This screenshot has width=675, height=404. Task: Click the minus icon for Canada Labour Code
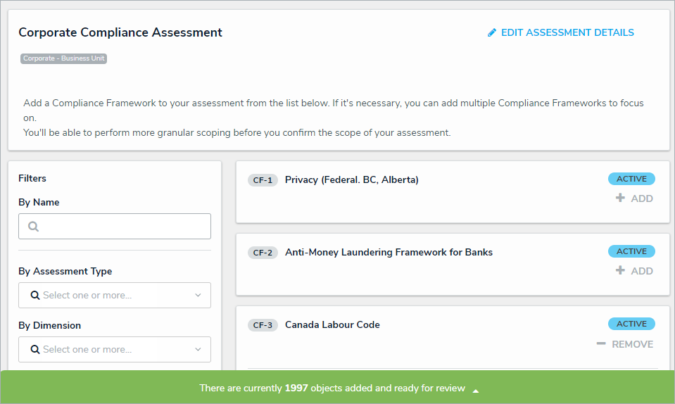coord(601,344)
